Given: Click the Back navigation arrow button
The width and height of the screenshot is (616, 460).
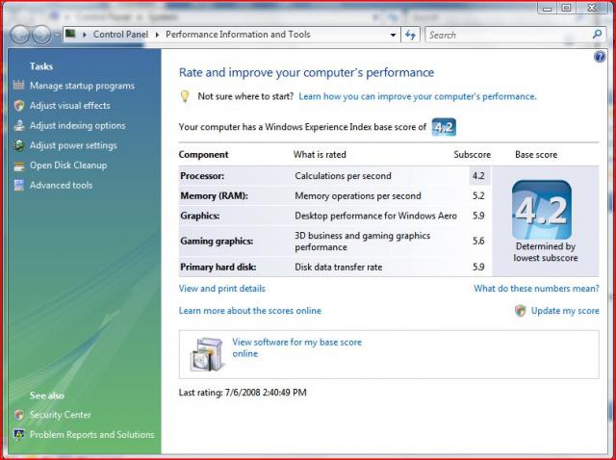Looking at the screenshot, I should click(x=20, y=35).
